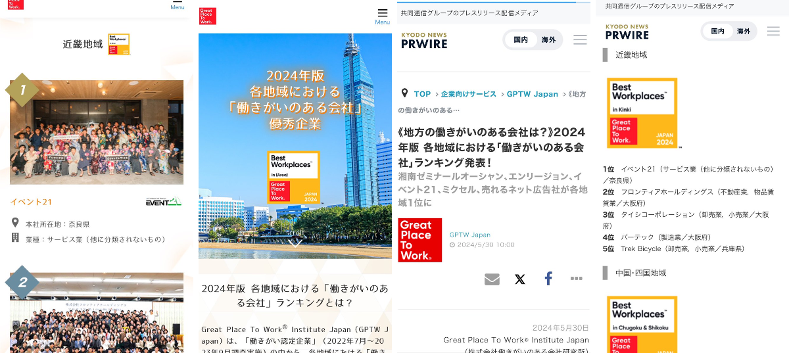Share the press release on X
The height and width of the screenshot is (353, 789).
coord(520,279)
